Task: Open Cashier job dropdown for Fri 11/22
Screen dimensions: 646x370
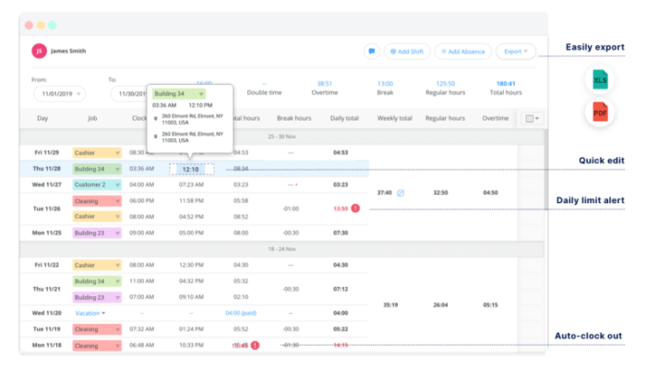Action: (97, 266)
